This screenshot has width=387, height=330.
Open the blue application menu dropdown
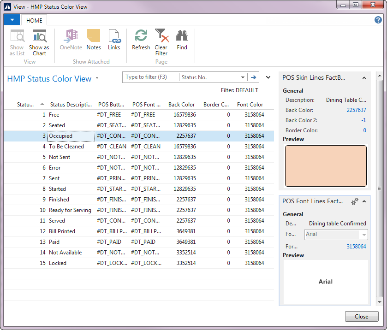pyautogui.click(x=12, y=20)
